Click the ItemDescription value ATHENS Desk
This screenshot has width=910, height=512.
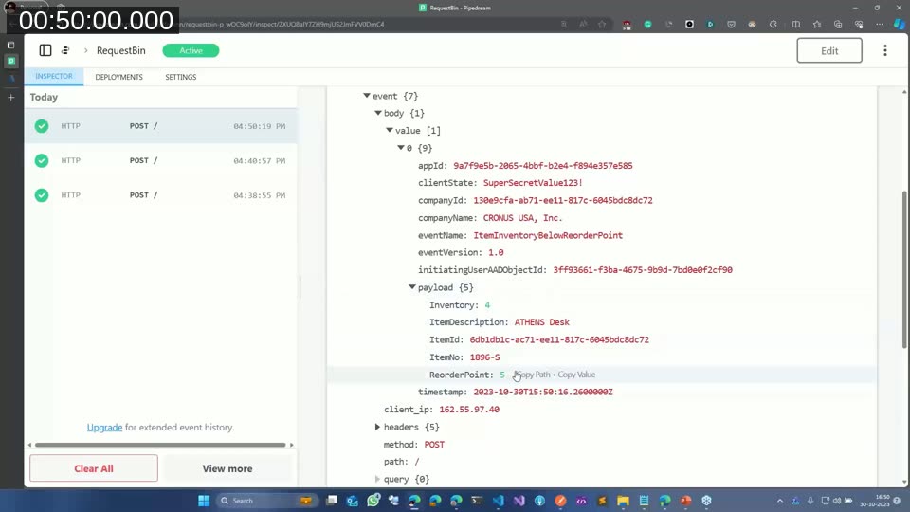[x=541, y=322]
